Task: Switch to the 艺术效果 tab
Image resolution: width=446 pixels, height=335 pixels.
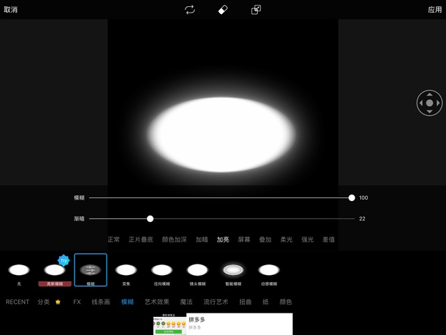Action: 157,302
